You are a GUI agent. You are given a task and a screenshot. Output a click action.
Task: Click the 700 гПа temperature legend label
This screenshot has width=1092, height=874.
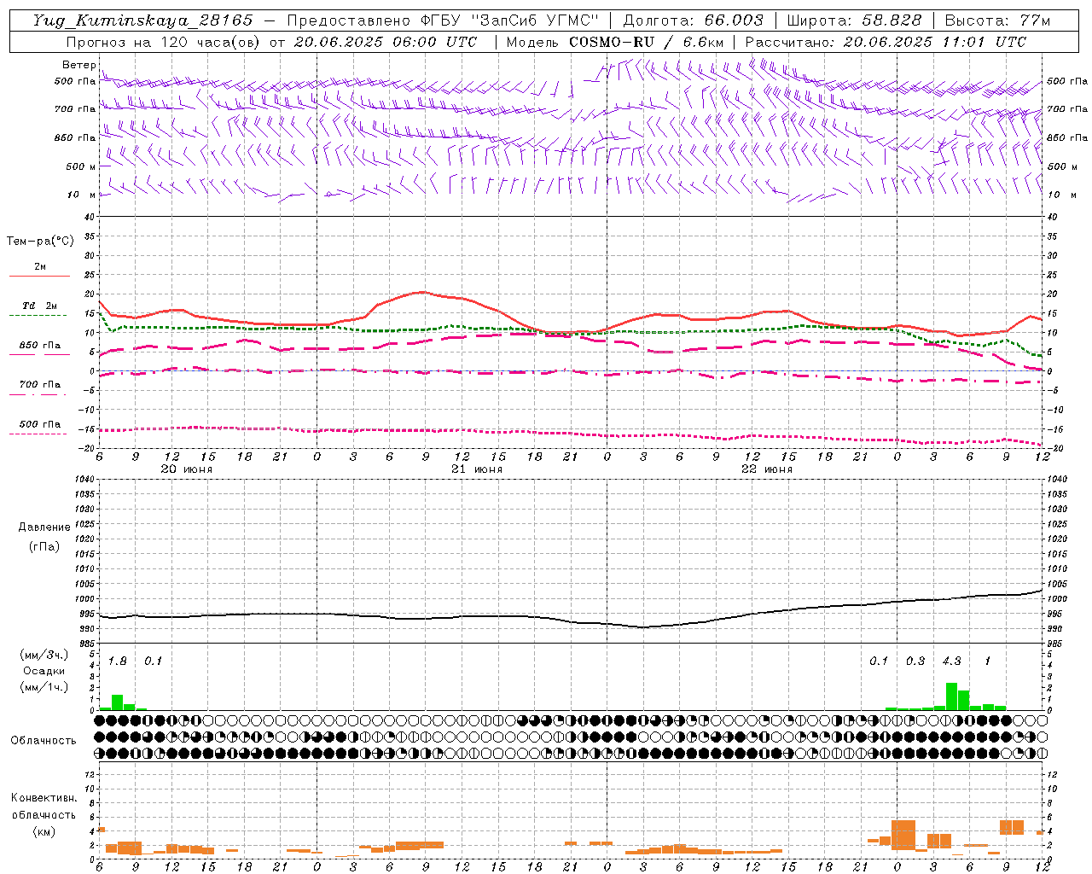40,384
